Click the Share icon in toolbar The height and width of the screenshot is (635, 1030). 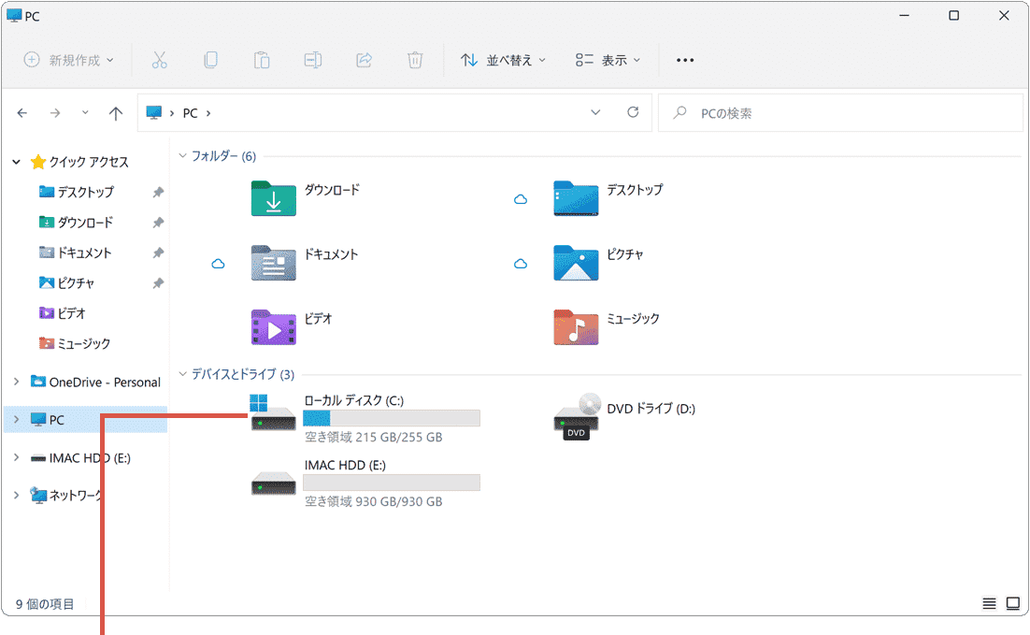pyautogui.click(x=365, y=60)
